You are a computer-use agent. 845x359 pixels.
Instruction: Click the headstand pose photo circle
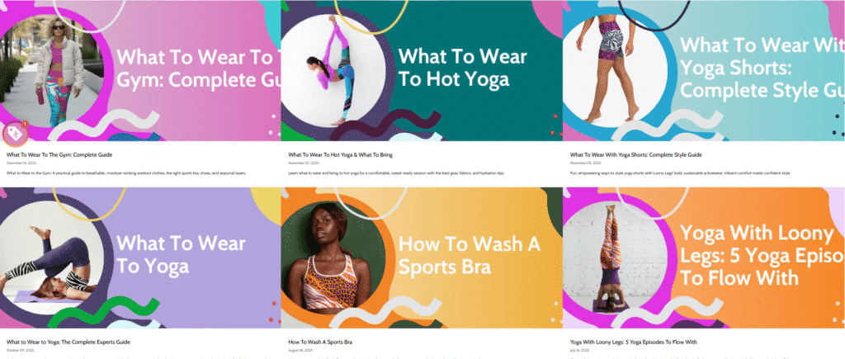pyautogui.click(x=614, y=257)
